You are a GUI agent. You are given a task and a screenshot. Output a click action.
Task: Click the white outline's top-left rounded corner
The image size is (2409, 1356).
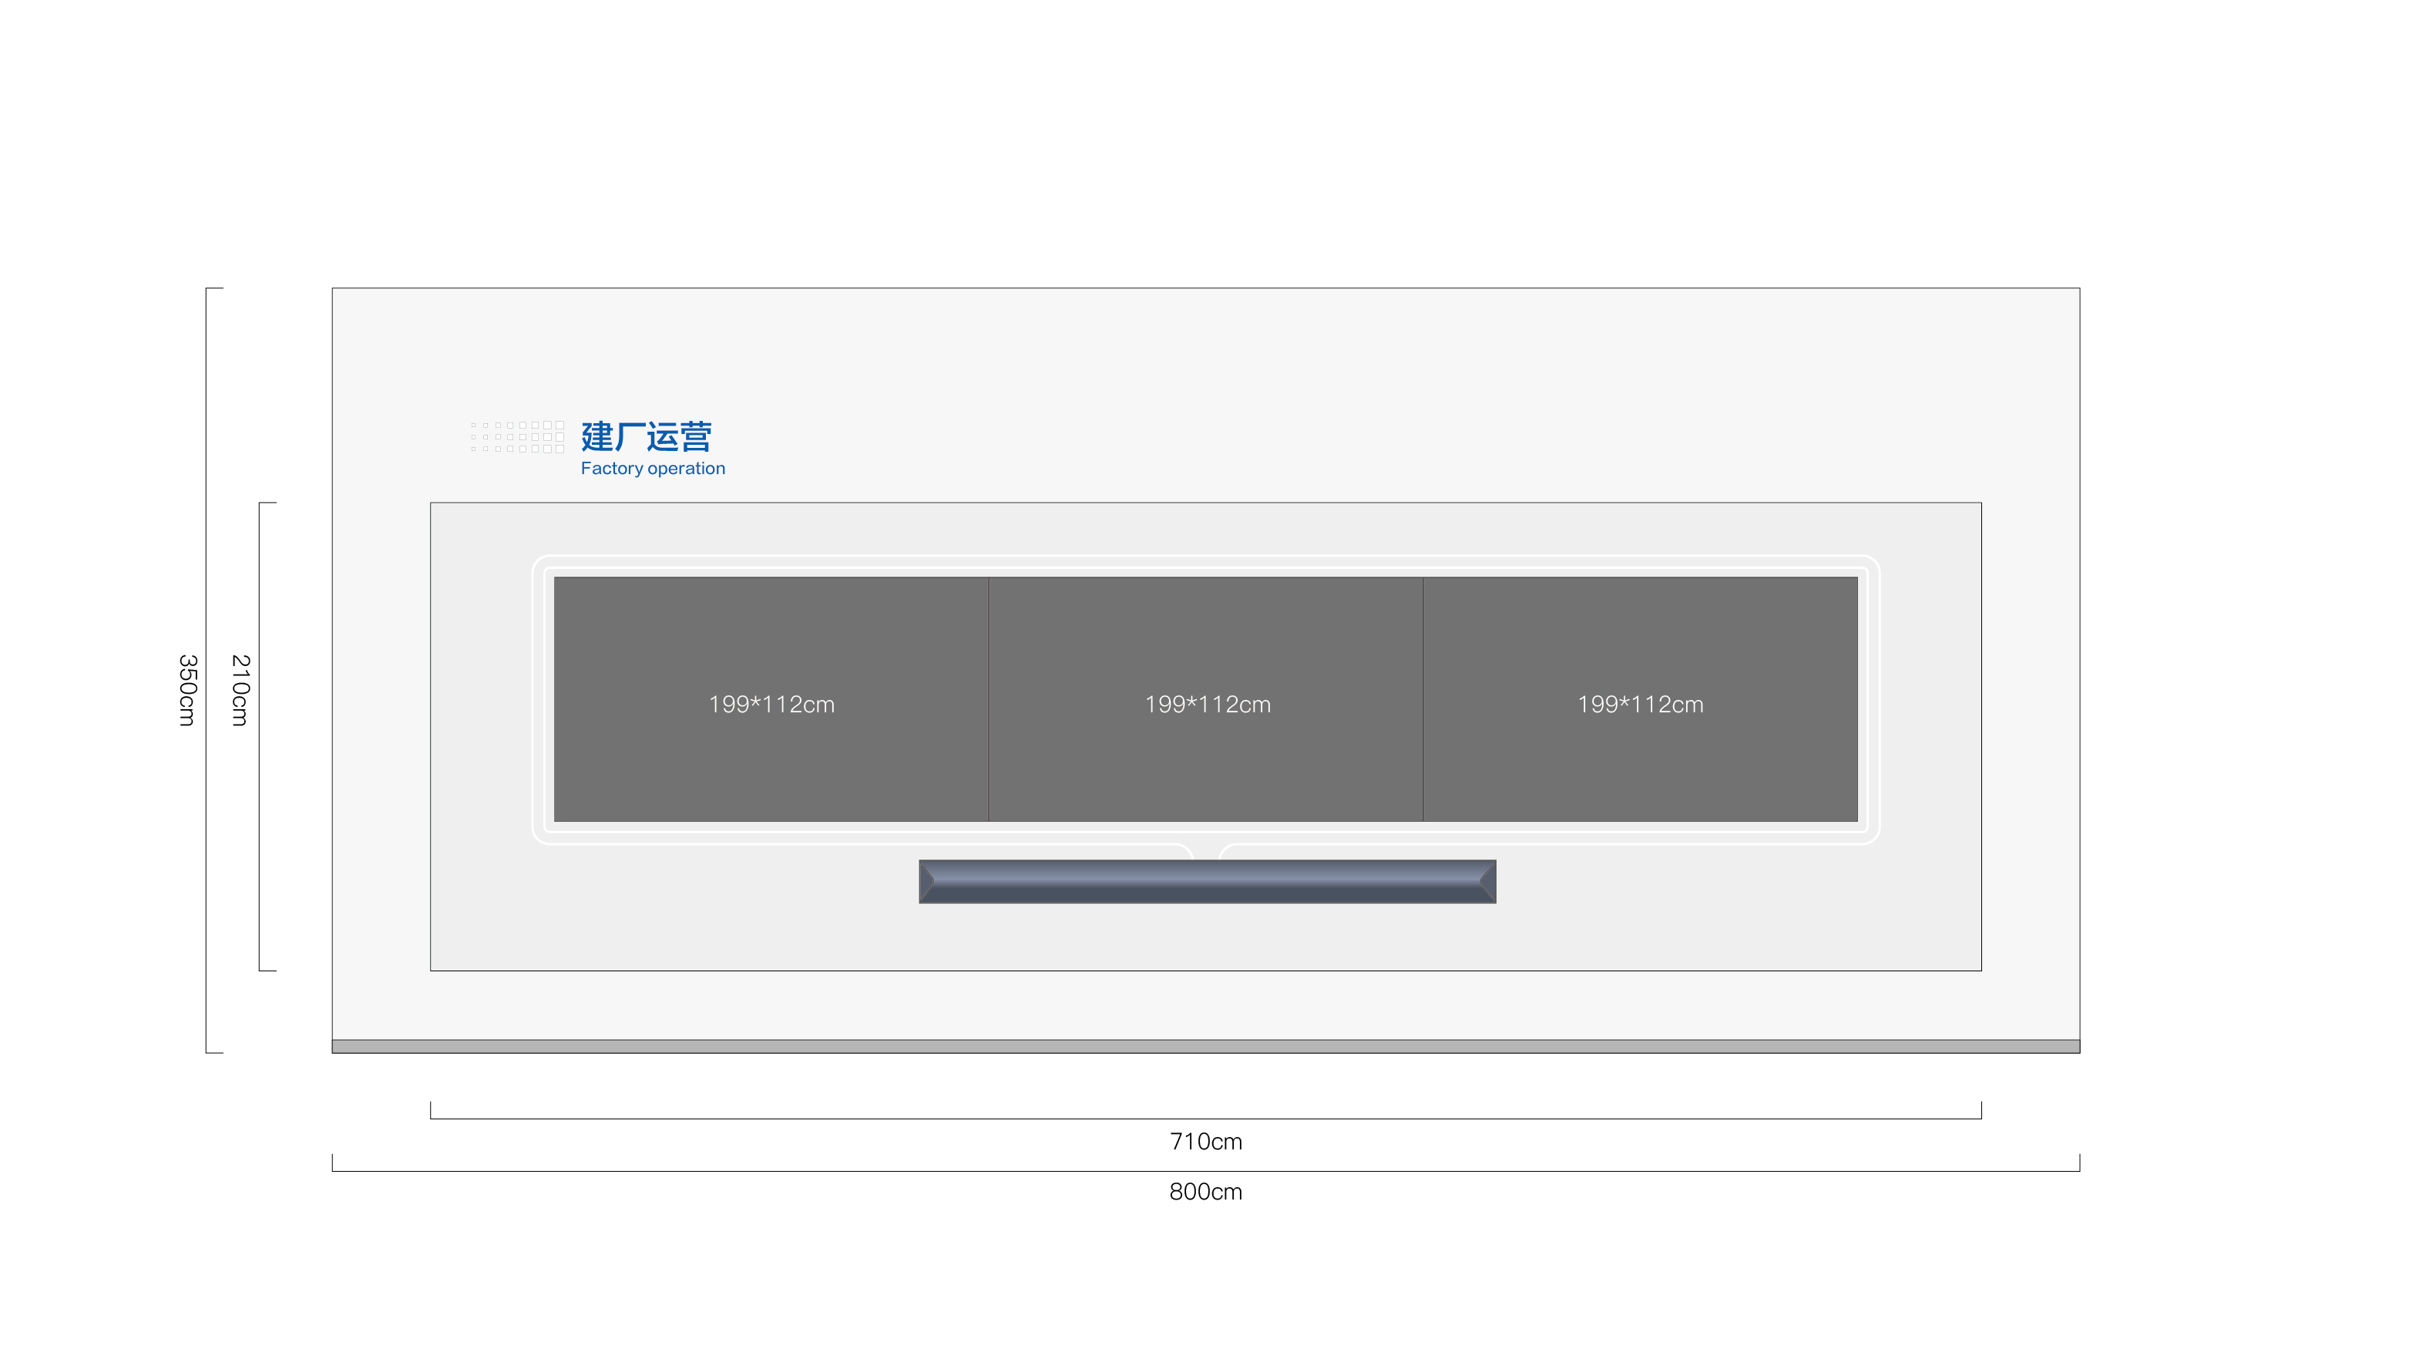(538, 562)
